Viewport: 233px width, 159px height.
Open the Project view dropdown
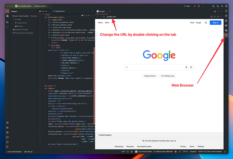(x=15, y=11)
